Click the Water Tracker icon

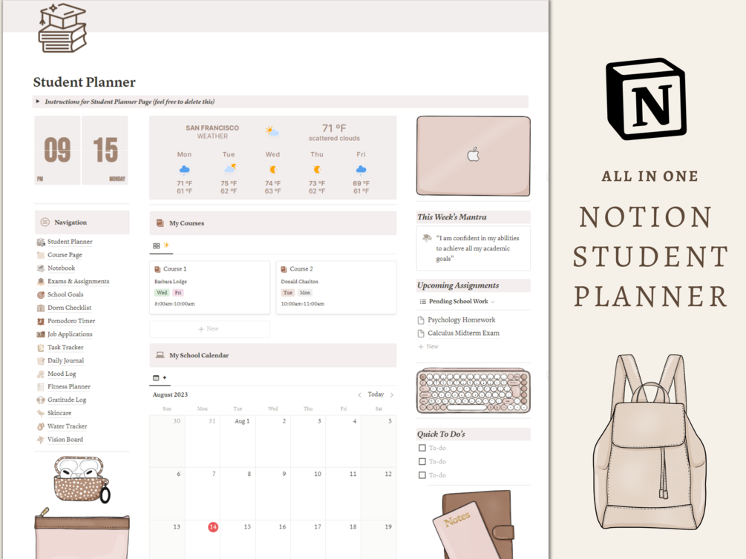click(41, 426)
